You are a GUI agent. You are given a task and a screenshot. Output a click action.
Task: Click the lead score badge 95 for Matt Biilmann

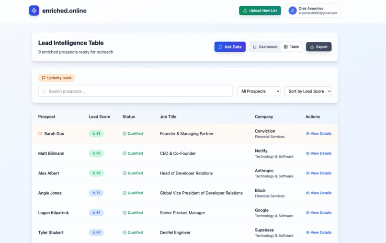pyautogui.click(x=96, y=153)
